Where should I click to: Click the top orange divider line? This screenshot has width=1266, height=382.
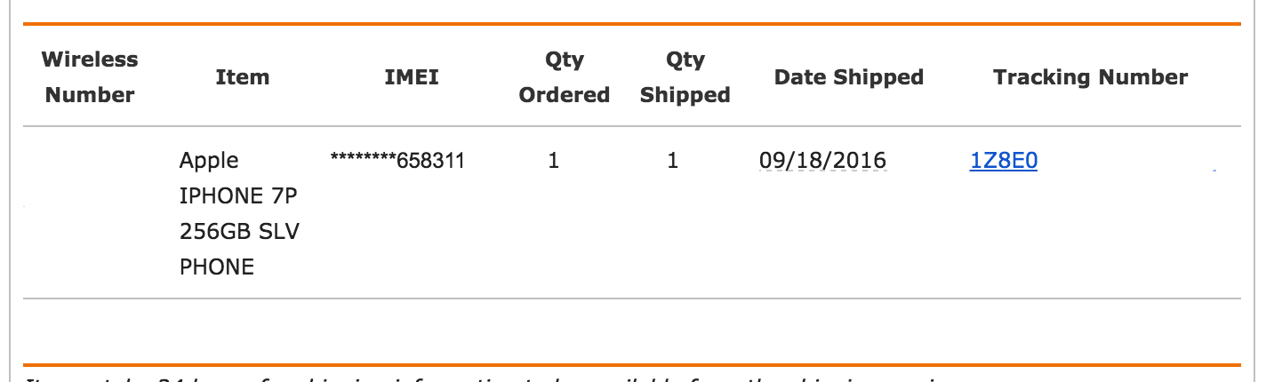tap(631, 24)
